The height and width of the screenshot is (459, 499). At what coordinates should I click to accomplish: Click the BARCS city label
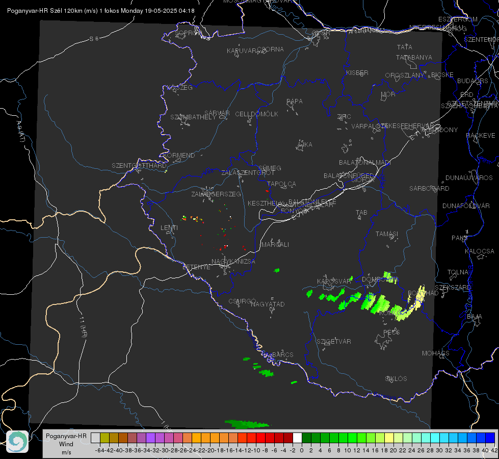coord(282,354)
